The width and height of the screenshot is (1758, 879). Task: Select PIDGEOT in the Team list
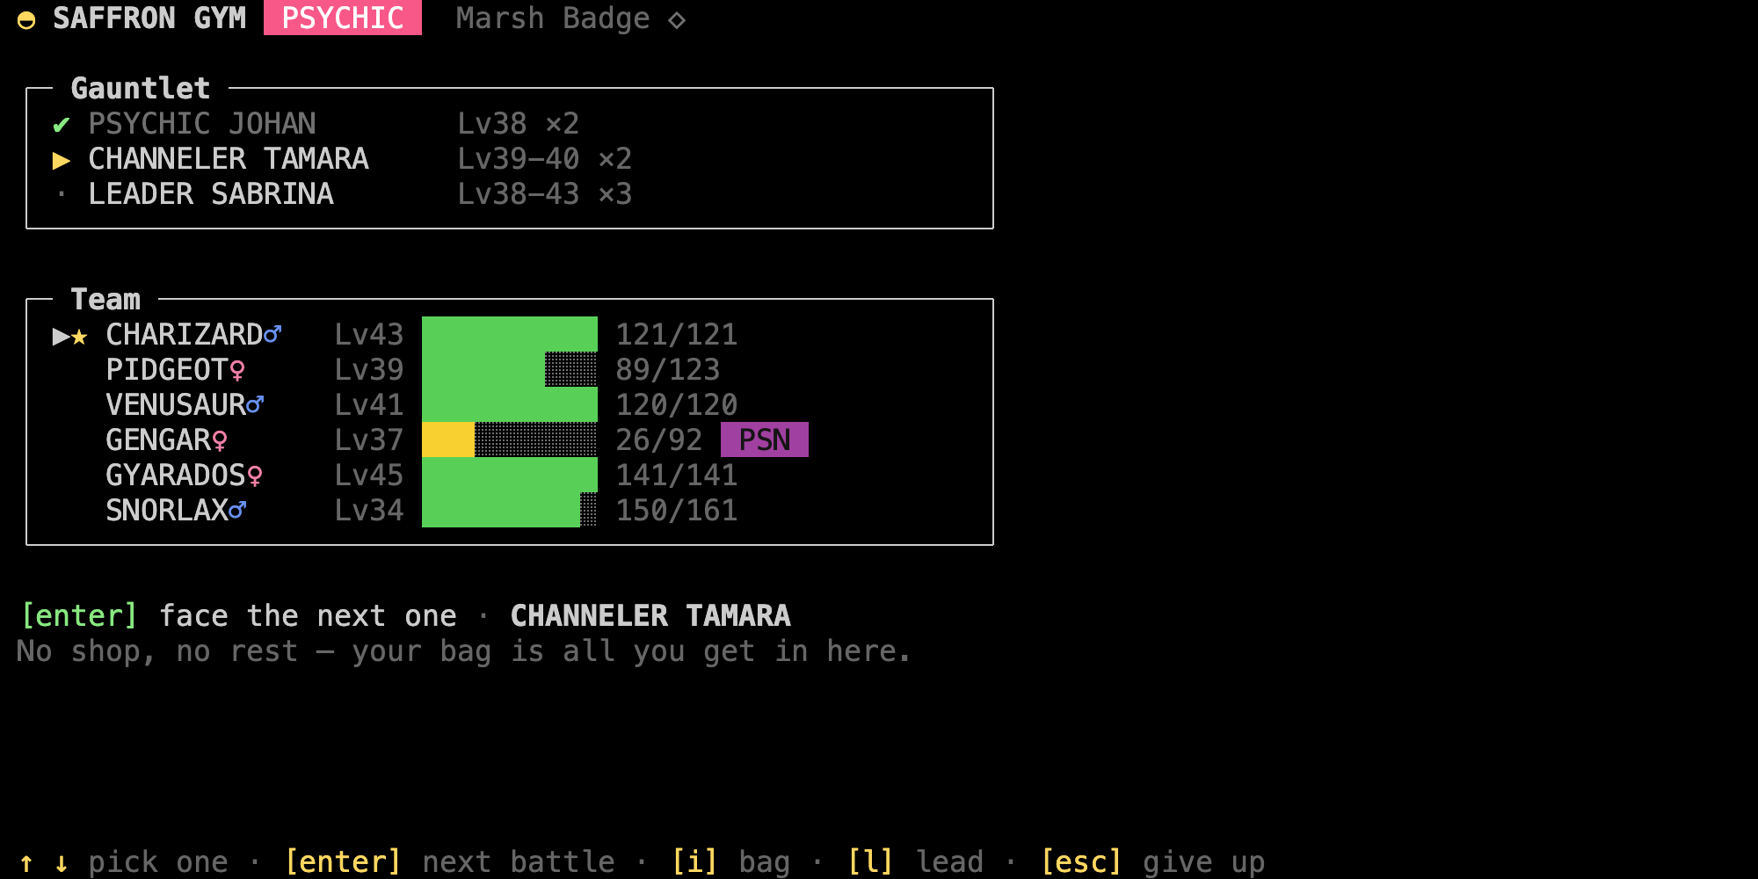point(510,369)
